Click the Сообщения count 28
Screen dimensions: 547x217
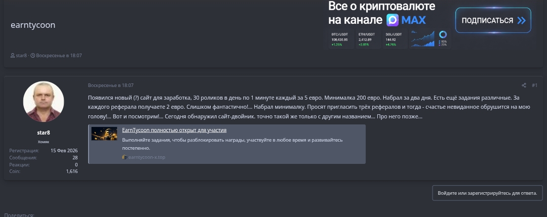(x=75, y=157)
